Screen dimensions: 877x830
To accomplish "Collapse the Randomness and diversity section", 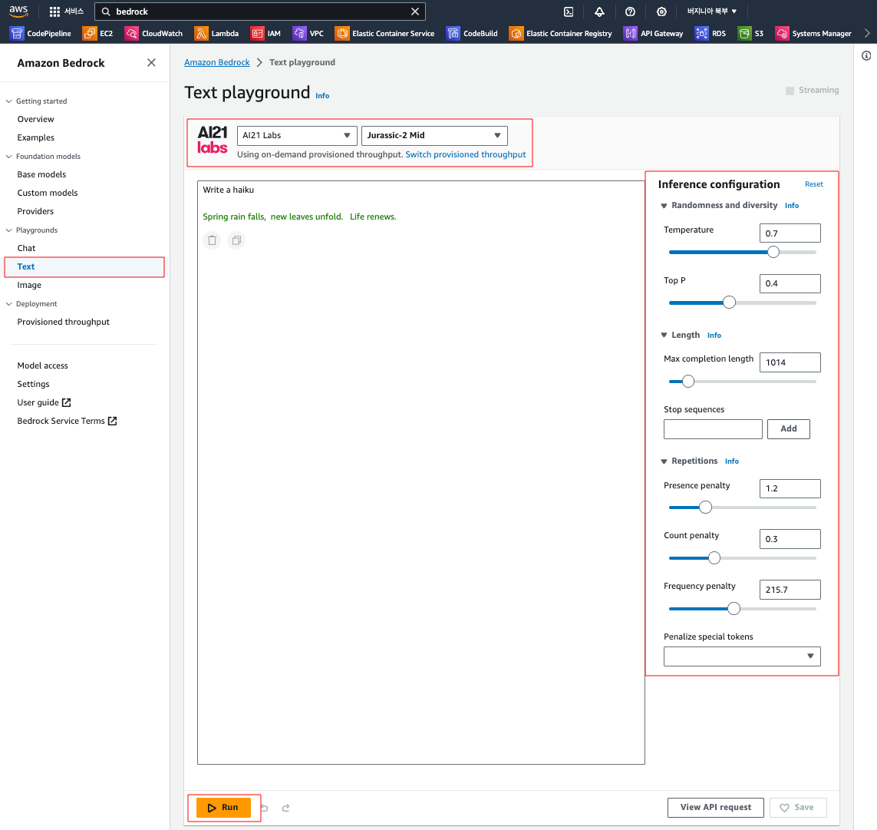I will [664, 206].
